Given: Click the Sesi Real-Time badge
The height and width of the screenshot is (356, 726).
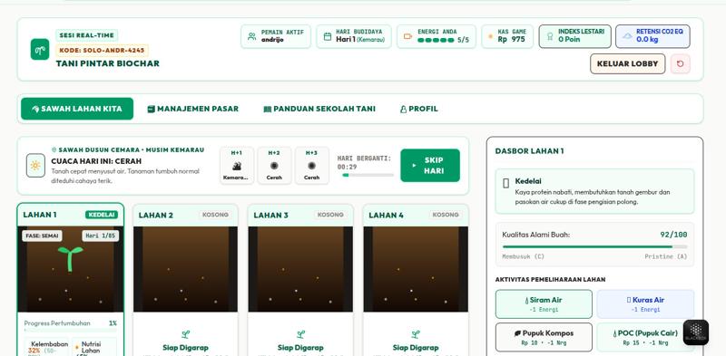Looking at the screenshot, I should tap(86, 35).
